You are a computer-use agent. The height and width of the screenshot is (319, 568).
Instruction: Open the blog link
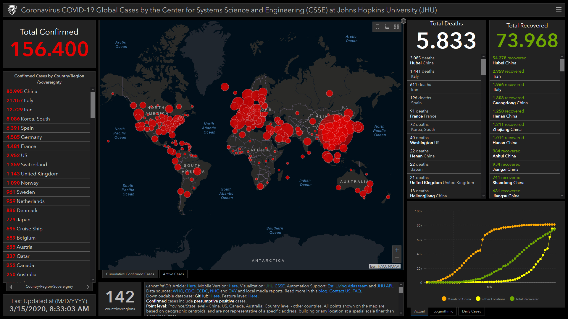323,291
